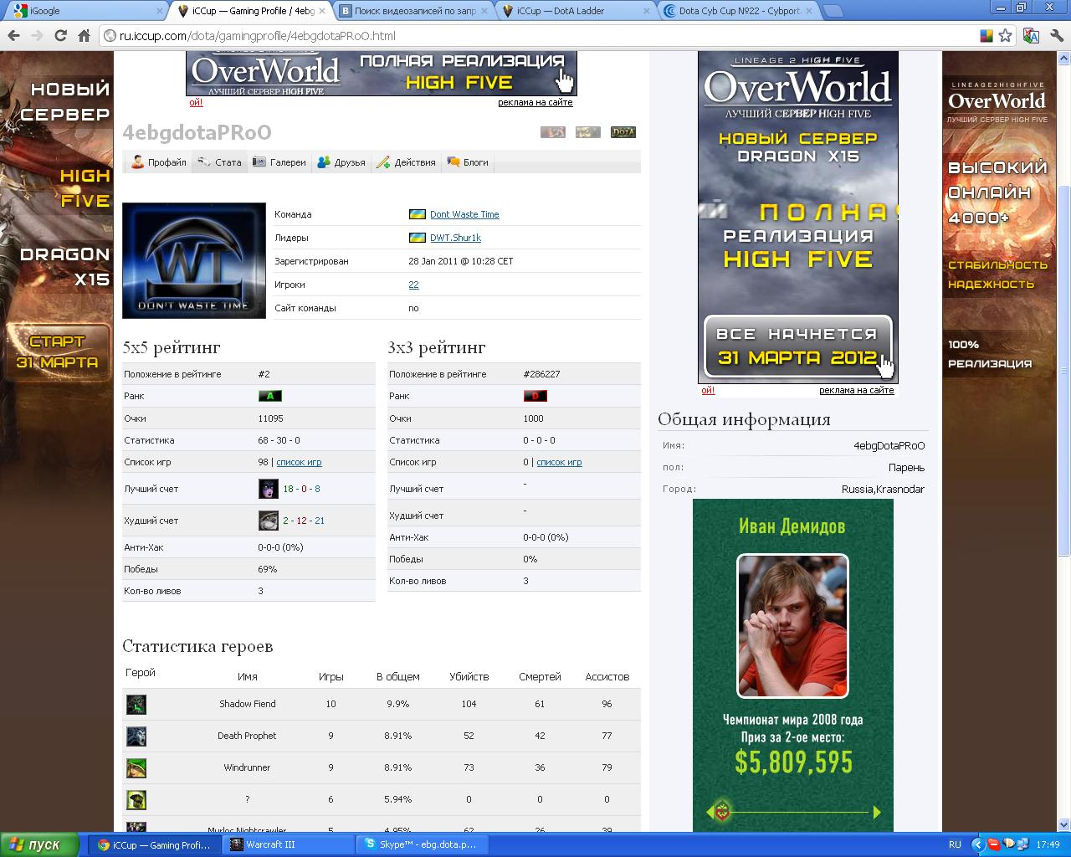Open the Windows Start button

[40, 844]
